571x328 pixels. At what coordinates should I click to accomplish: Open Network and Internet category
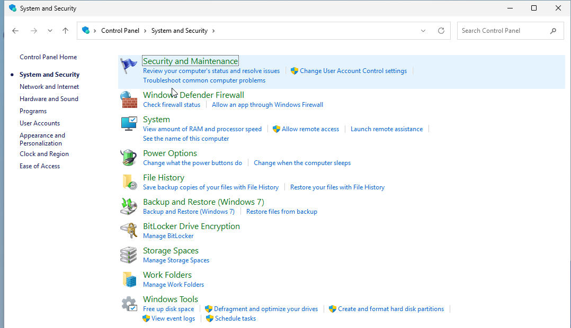click(x=49, y=87)
